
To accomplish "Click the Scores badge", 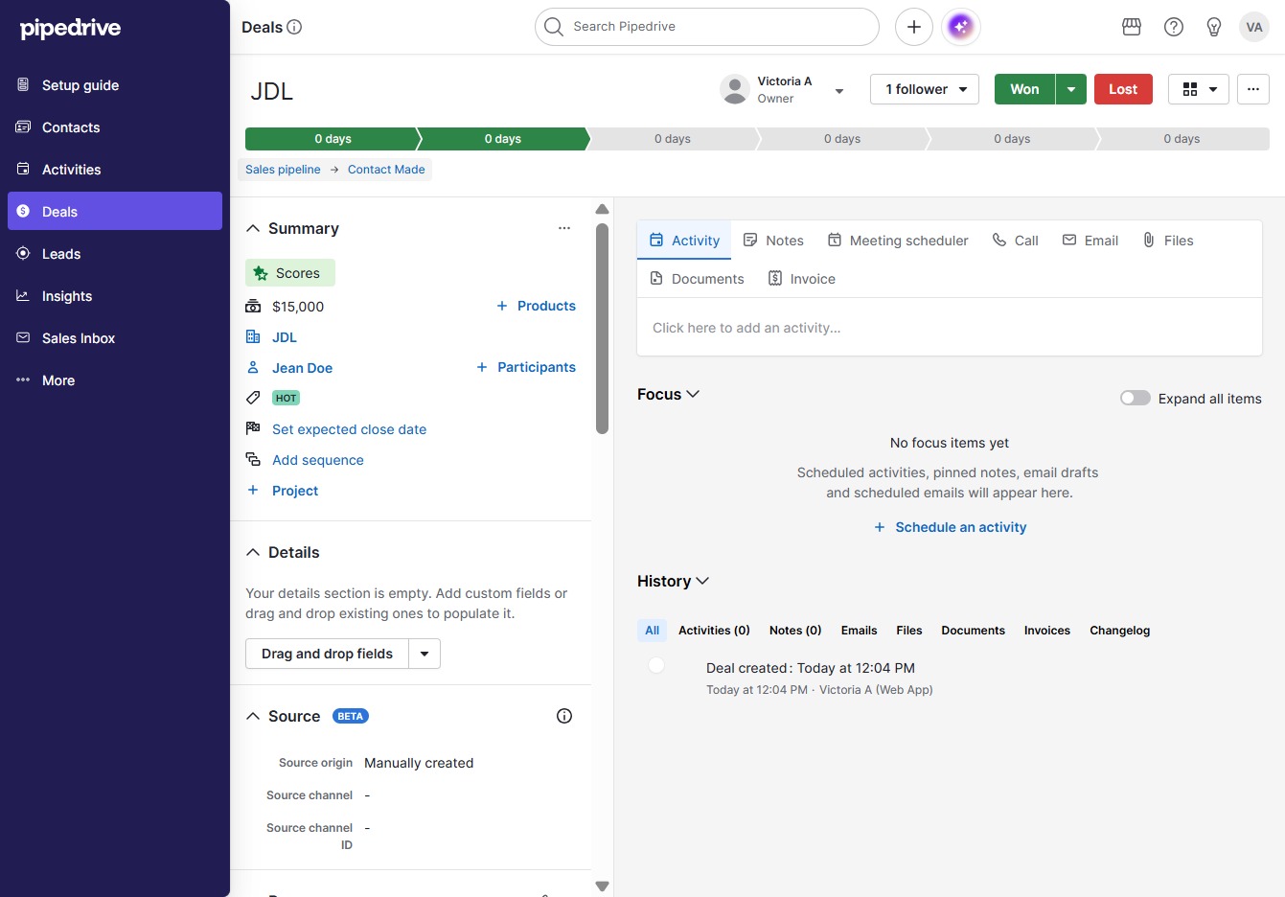I will (290, 273).
